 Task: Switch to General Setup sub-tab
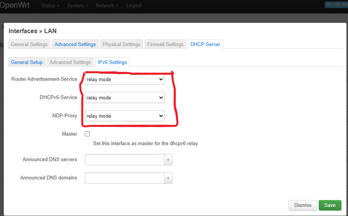point(27,62)
